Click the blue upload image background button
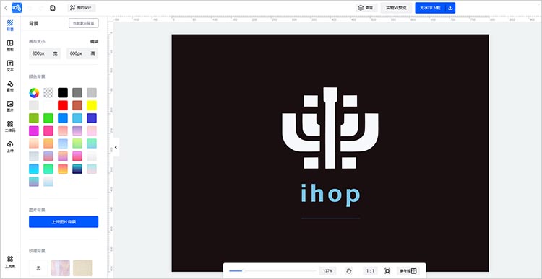 64,222
